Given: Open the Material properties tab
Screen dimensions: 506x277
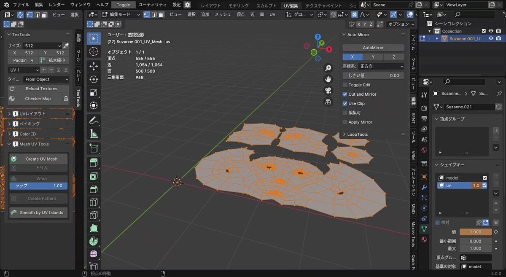Looking at the screenshot, I should 424,239.
